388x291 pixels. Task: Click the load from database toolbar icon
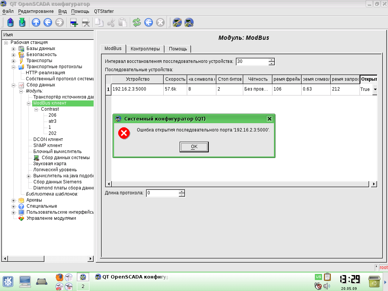11,23
